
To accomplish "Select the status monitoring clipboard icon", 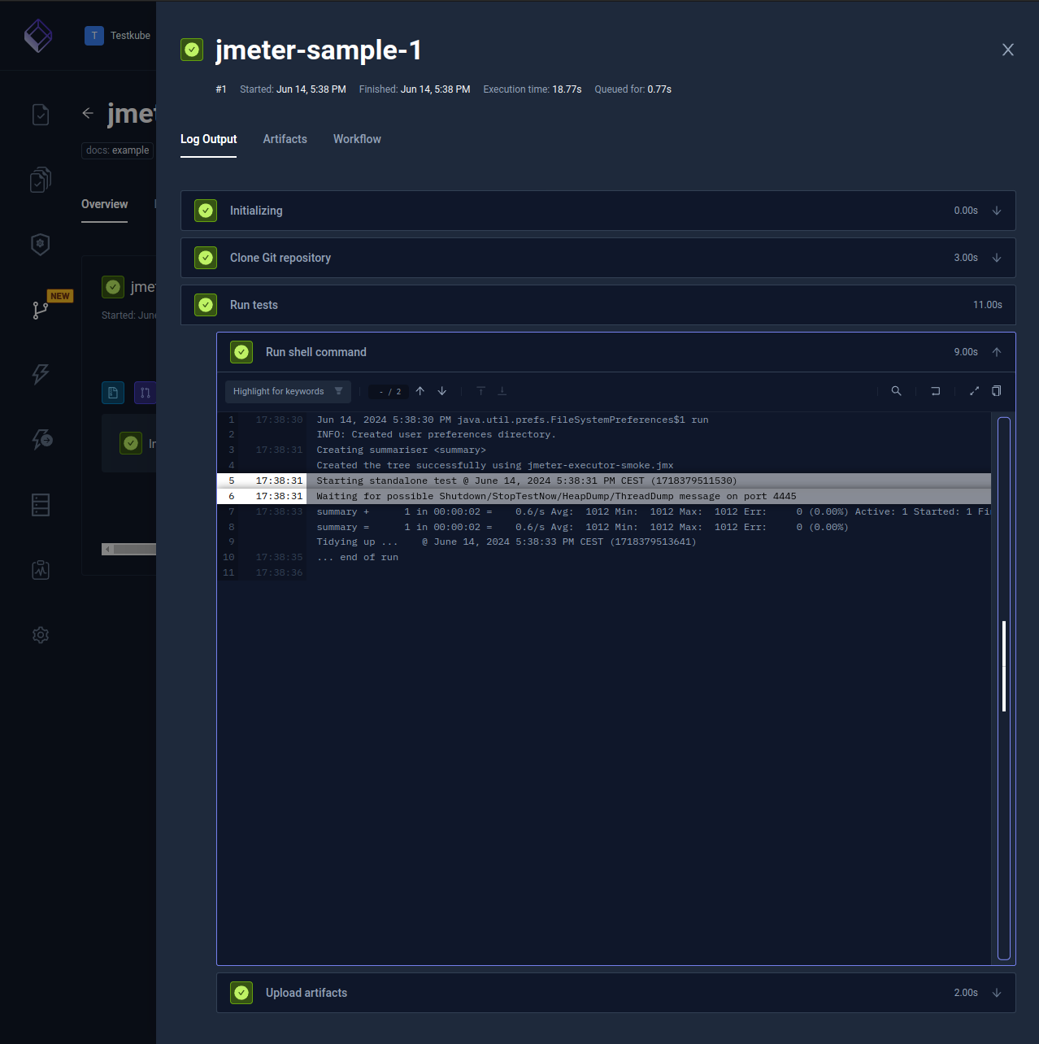I will (41, 569).
